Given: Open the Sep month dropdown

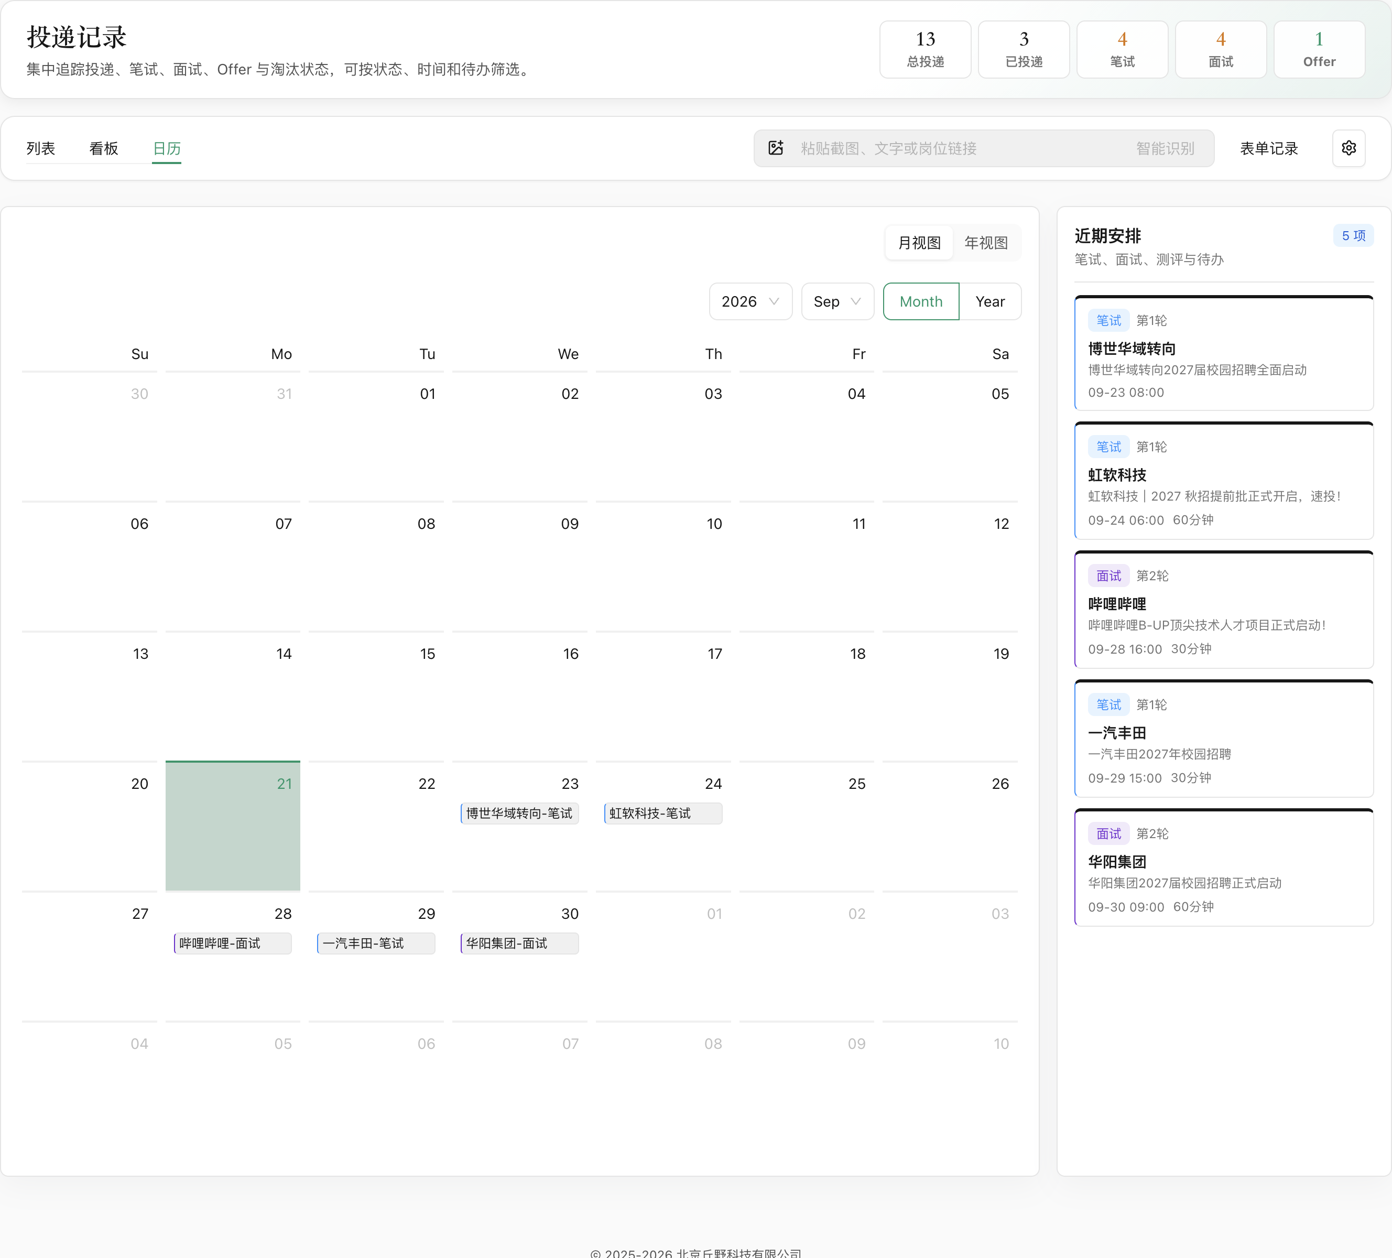Looking at the screenshot, I should point(838,302).
